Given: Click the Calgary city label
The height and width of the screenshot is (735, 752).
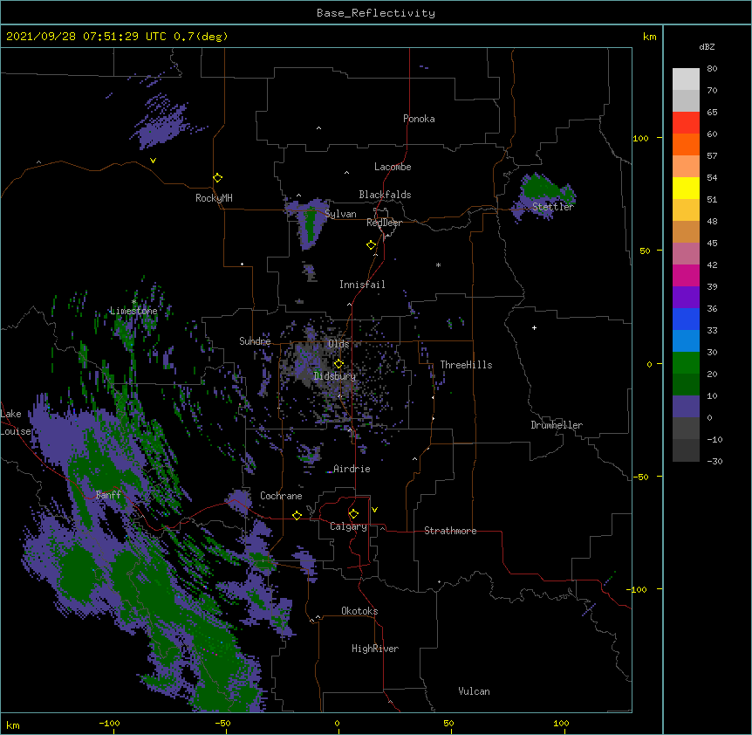Looking at the screenshot, I should [x=348, y=526].
